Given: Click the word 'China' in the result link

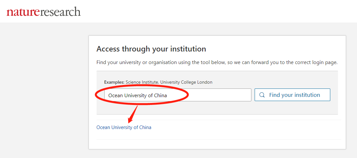Looking at the screenshot, I should [145, 127].
